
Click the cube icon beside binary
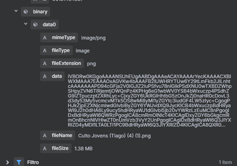[x=26, y=12]
